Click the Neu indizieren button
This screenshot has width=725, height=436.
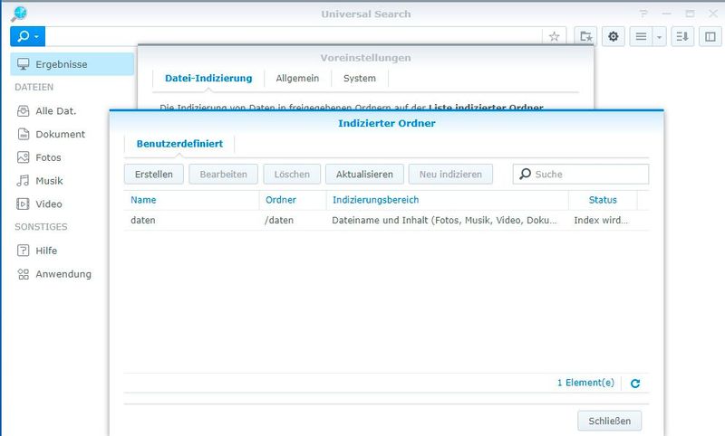[x=450, y=175]
